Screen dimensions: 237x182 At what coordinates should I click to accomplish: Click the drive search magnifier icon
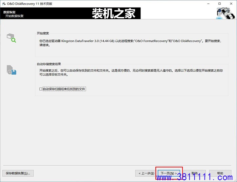(x=11, y=38)
